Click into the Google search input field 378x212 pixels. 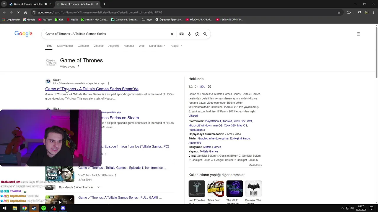click(106, 34)
